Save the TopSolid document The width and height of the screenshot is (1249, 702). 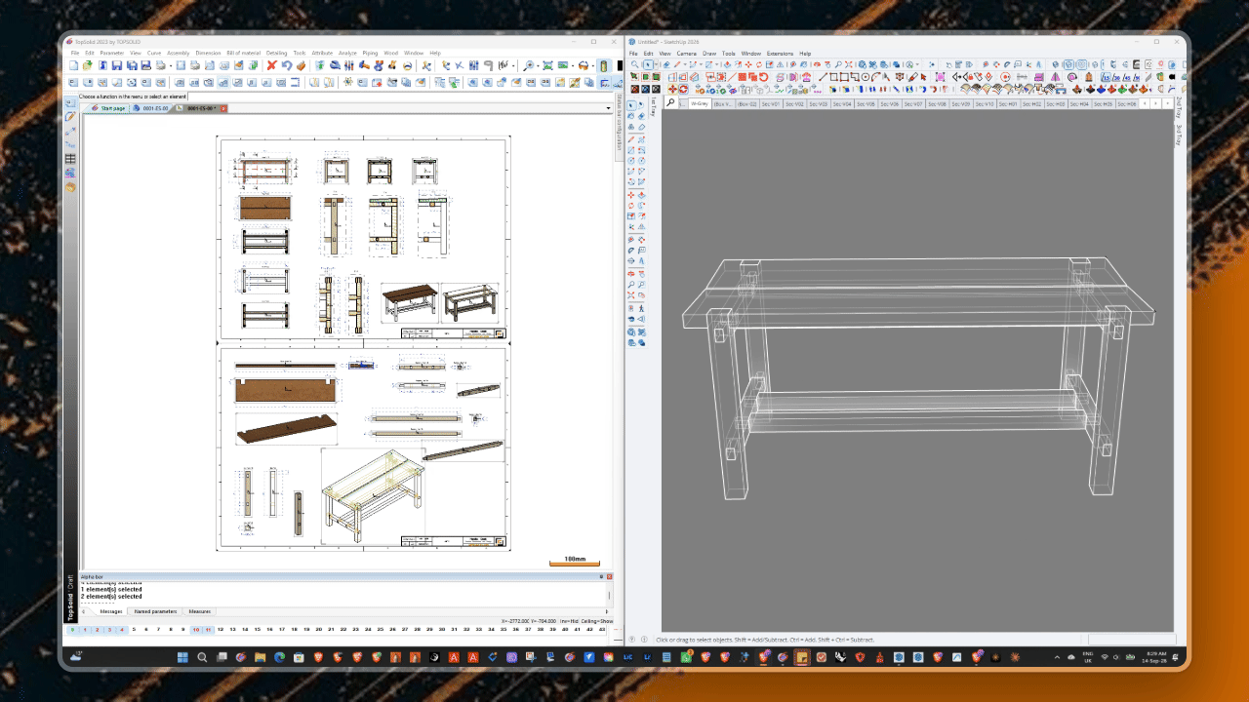tap(117, 65)
